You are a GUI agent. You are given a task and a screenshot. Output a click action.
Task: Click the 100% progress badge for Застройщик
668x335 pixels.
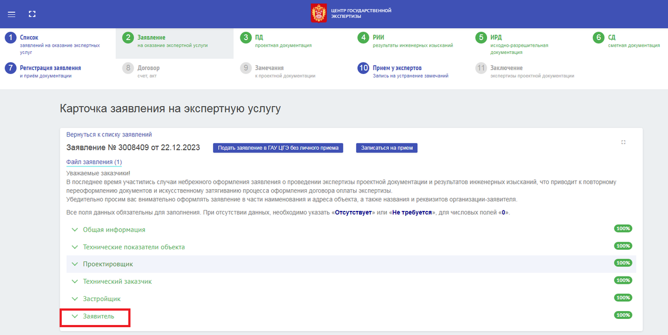pos(623,298)
